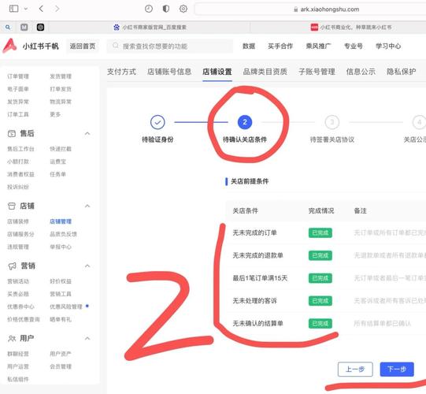Click the 营销 megaphone icon in sidebar

coord(13,266)
